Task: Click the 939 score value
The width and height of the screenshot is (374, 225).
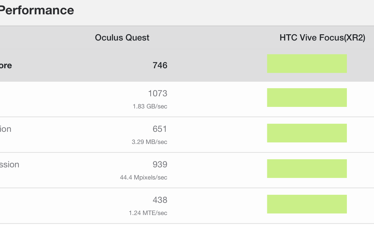Action: pyautogui.click(x=160, y=164)
